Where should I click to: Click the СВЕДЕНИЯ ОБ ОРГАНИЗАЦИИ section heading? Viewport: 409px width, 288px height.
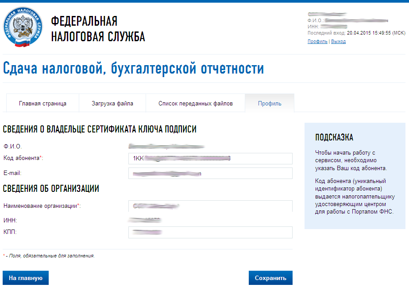[x=51, y=189]
